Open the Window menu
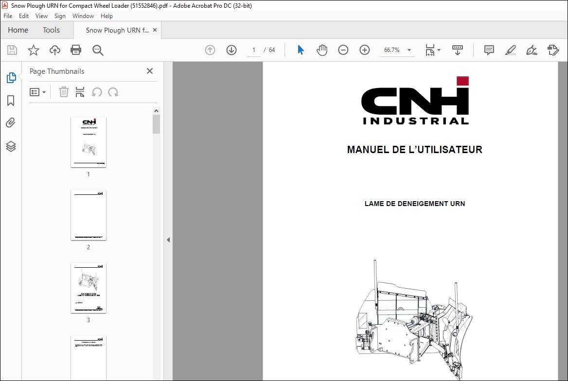 point(83,16)
